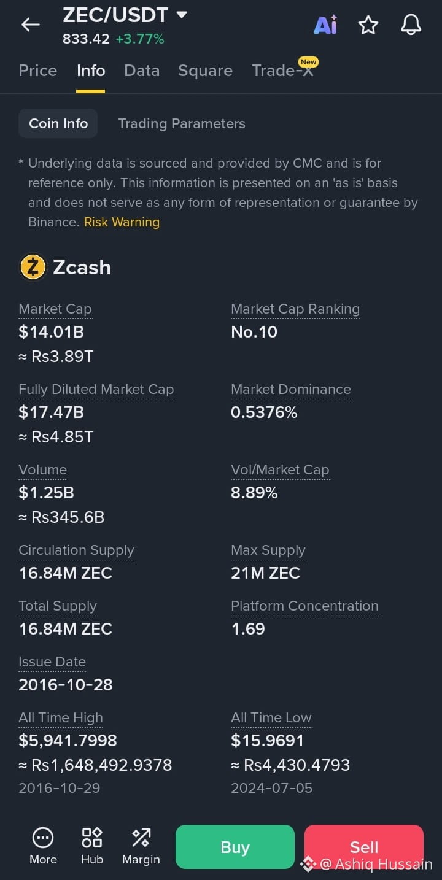442x880 pixels.
Task: Tap the Zcash coin logo
Action: (x=33, y=268)
